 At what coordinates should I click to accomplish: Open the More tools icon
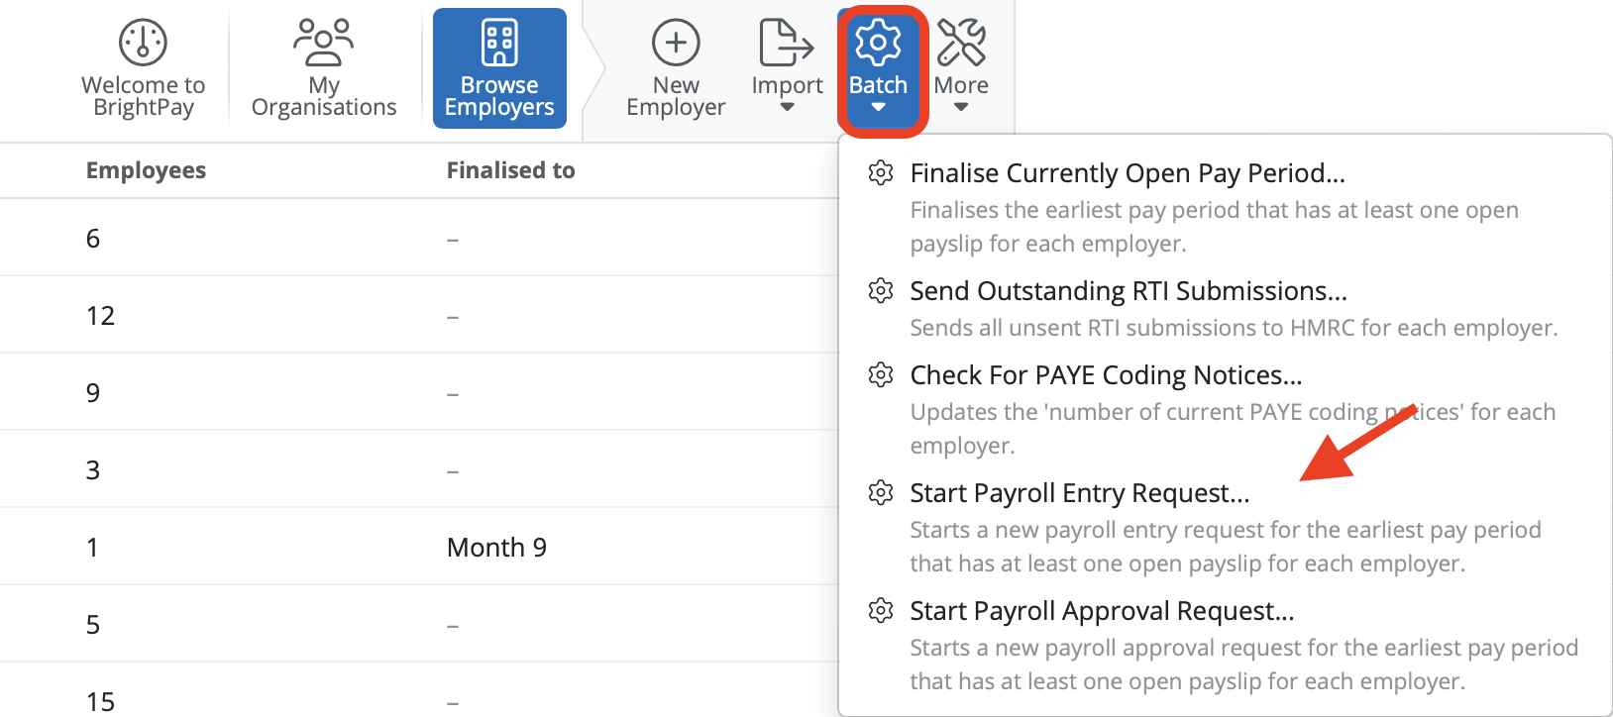(960, 40)
